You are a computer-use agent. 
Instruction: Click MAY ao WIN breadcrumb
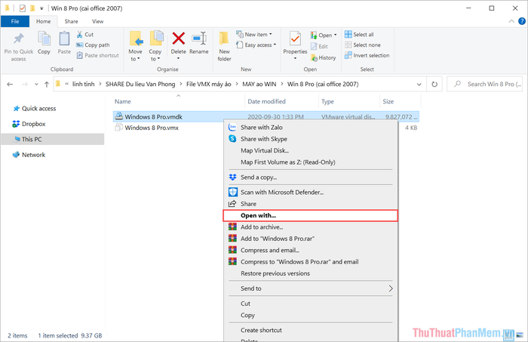click(259, 85)
